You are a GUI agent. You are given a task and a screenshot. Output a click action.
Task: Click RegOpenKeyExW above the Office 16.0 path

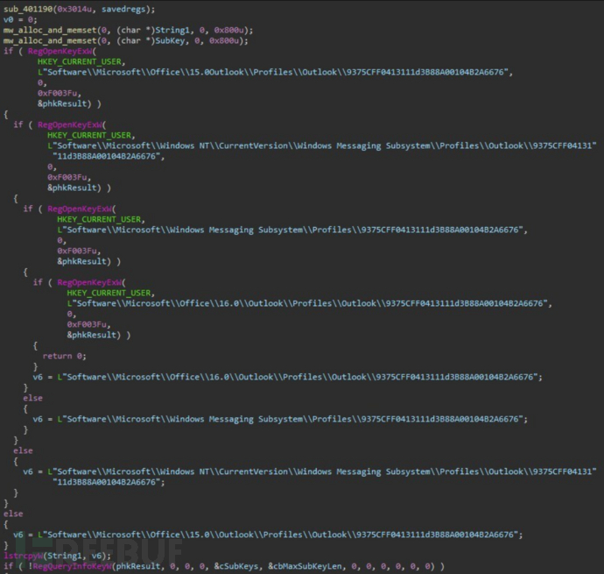coord(89,282)
